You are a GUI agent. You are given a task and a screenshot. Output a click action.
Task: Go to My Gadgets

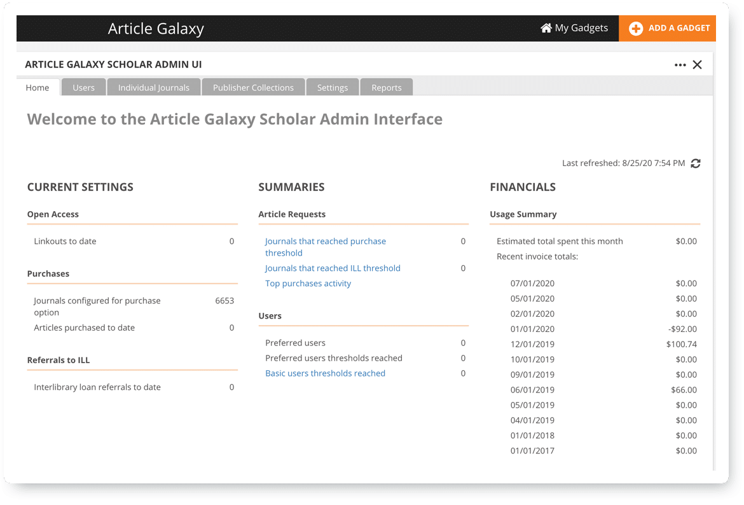pyautogui.click(x=574, y=28)
